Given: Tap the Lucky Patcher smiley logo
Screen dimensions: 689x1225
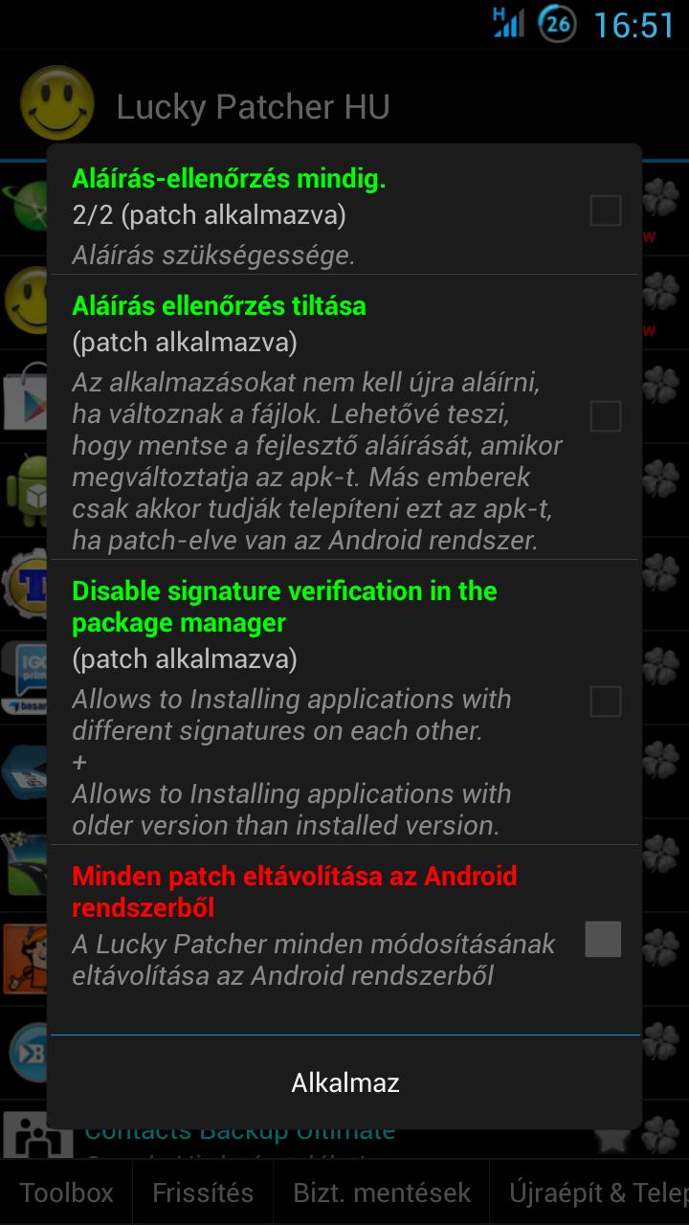Looking at the screenshot, I should [57, 103].
